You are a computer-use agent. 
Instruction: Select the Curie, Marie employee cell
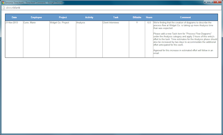(36, 39)
